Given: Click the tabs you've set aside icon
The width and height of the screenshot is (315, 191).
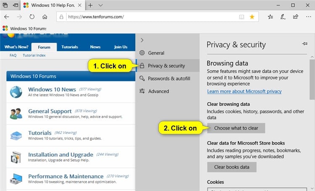Looking at the screenshot, I should 5,5.
